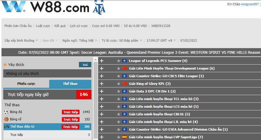Open the Xem đôi dropdown
261x140 pixels.
pos(50,41)
